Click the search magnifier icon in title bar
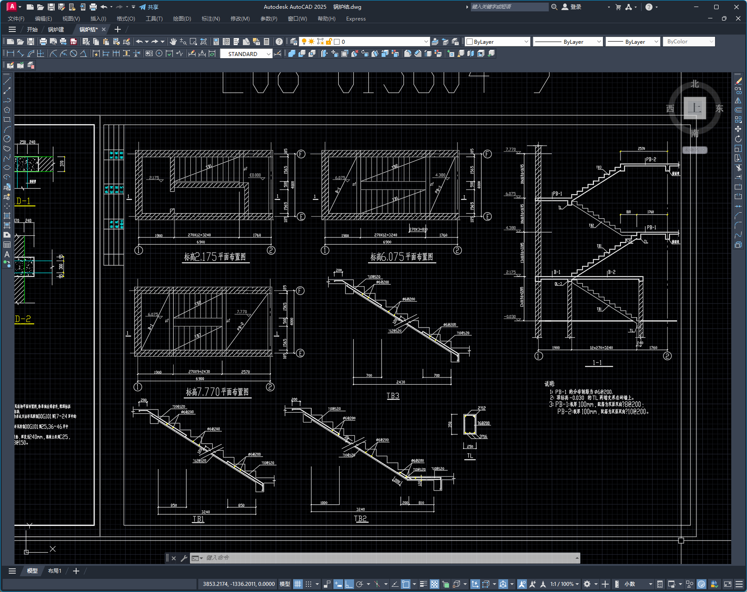The width and height of the screenshot is (747, 592). pyautogui.click(x=554, y=7)
